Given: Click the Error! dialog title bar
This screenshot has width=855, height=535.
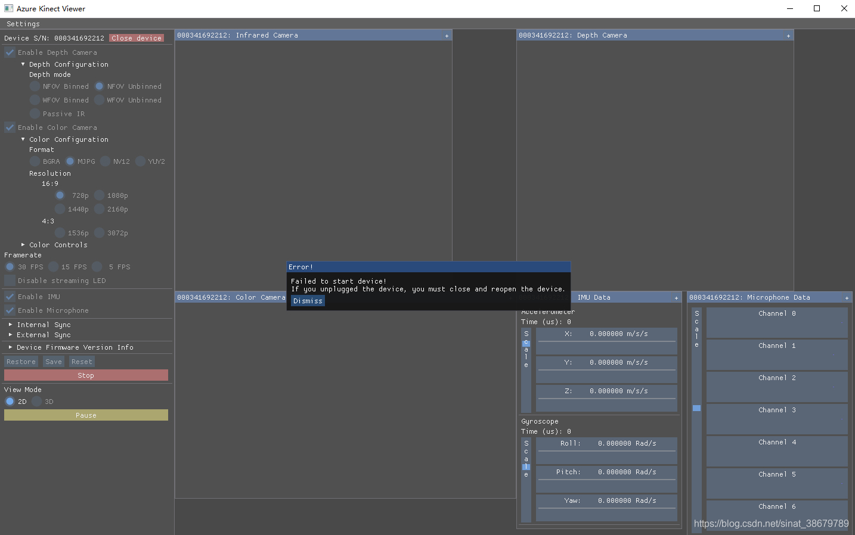Looking at the screenshot, I should [429, 267].
